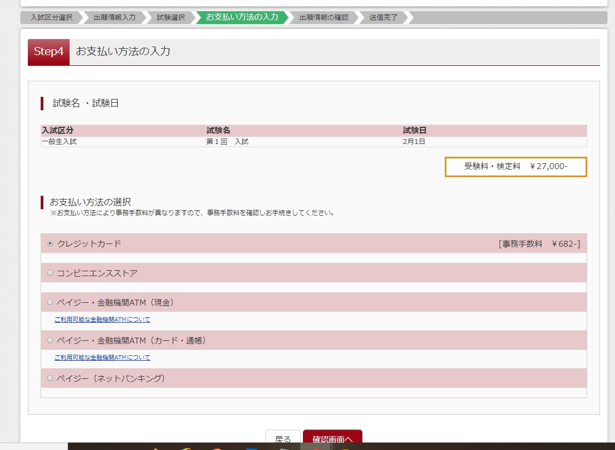Click the [事務手数料 ¥682-] fee text
This screenshot has height=450, width=615.
[x=540, y=244]
